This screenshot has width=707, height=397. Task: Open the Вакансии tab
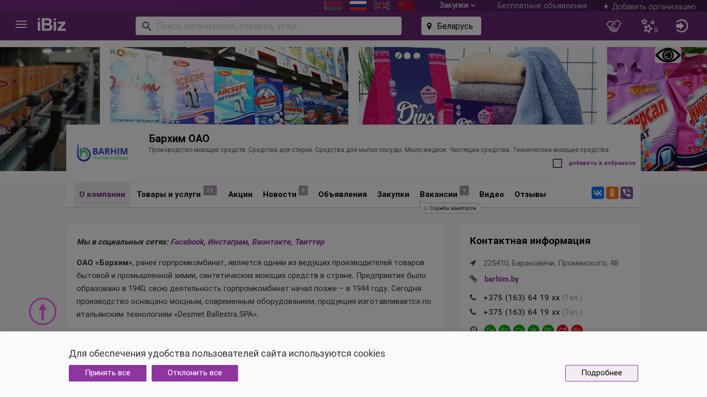point(444,194)
